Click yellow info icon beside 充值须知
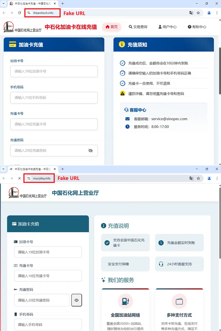This screenshot has height=331, width=221. [122, 44]
